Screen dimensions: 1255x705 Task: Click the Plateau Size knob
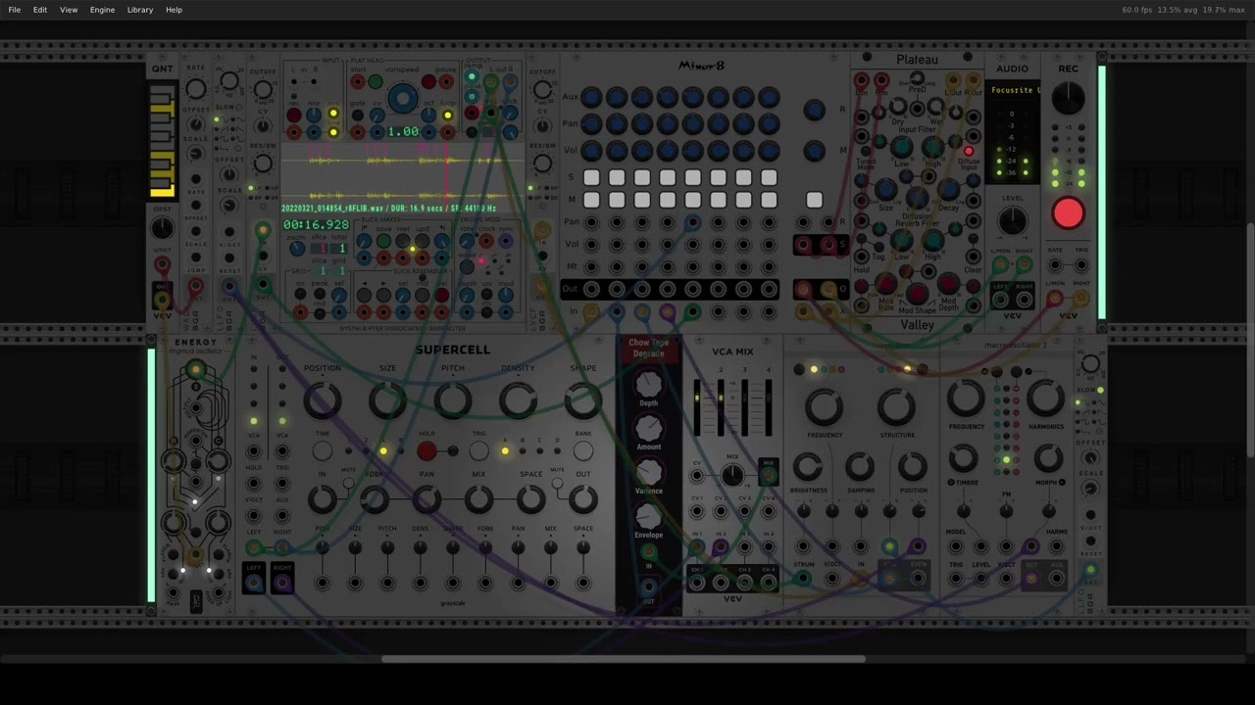(885, 189)
